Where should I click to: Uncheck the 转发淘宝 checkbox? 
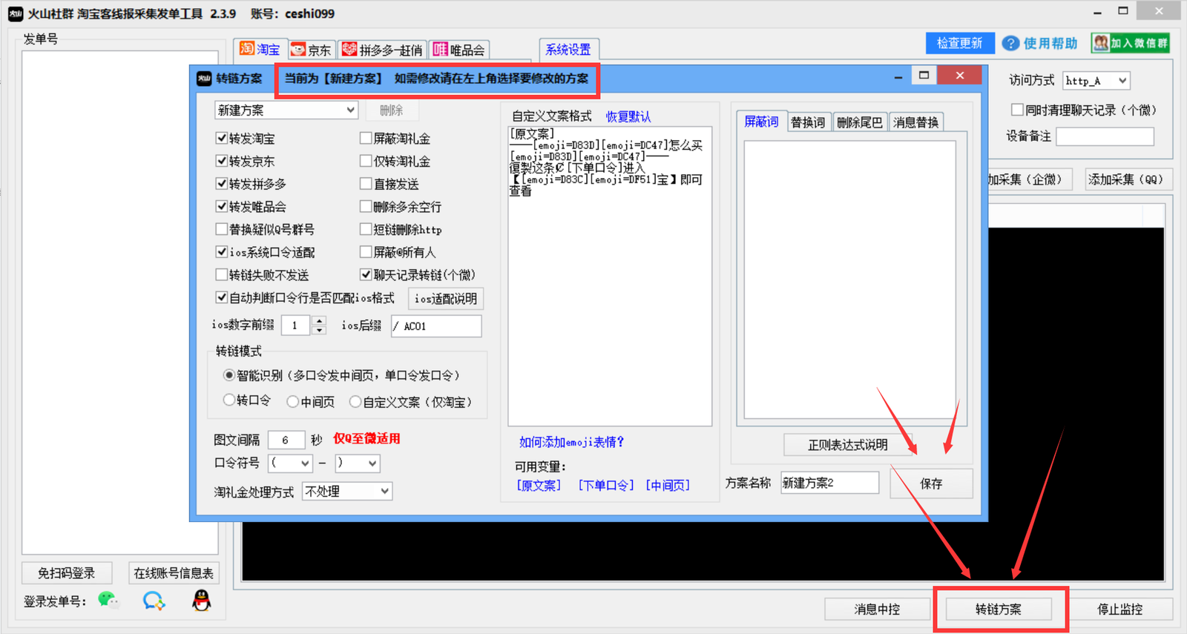pos(221,138)
